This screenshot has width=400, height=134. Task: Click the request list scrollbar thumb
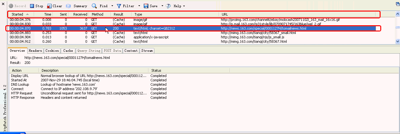[397, 27]
